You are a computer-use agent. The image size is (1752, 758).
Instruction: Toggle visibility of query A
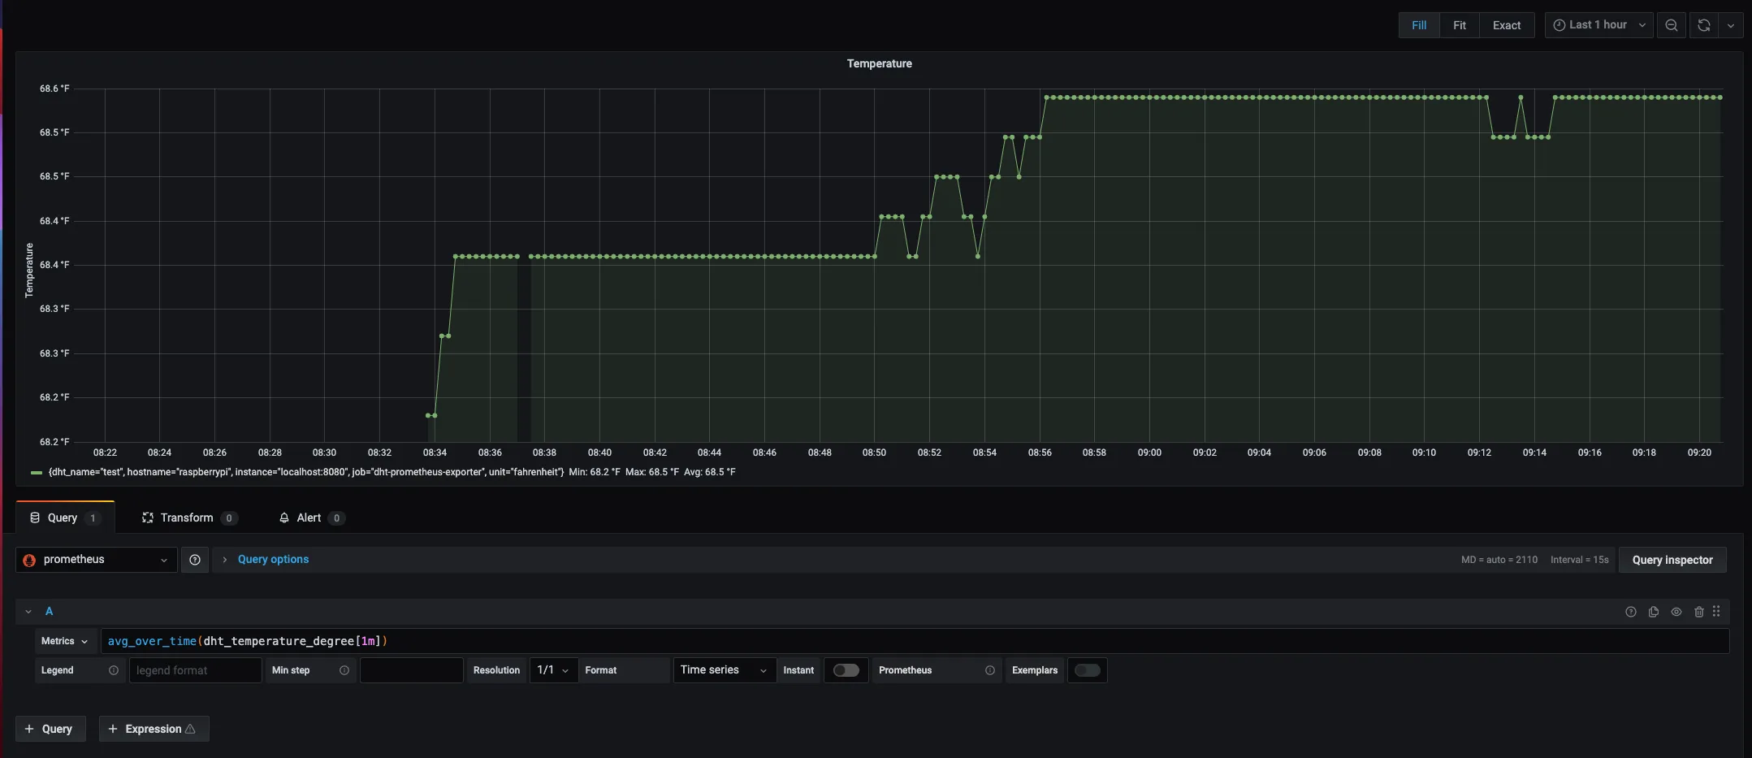(x=1676, y=612)
